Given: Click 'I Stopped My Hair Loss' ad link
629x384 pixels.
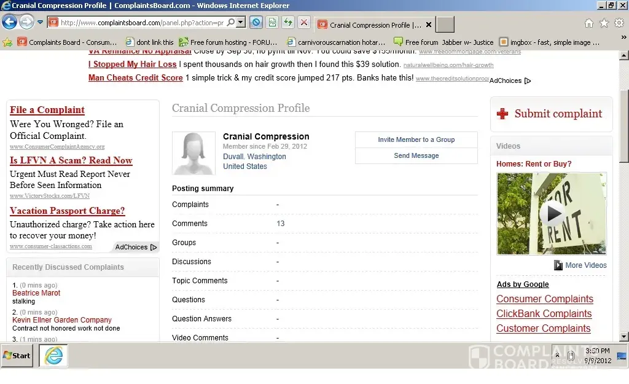Looking at the screenshot, I should click(x=133, y=64).
